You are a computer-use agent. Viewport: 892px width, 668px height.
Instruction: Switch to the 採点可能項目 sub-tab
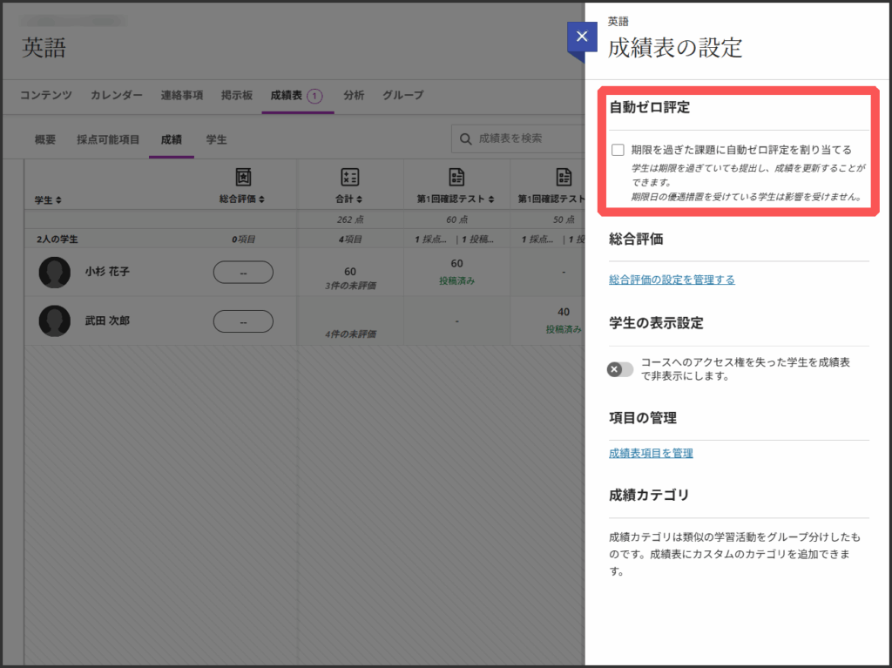tap(108, 139)
